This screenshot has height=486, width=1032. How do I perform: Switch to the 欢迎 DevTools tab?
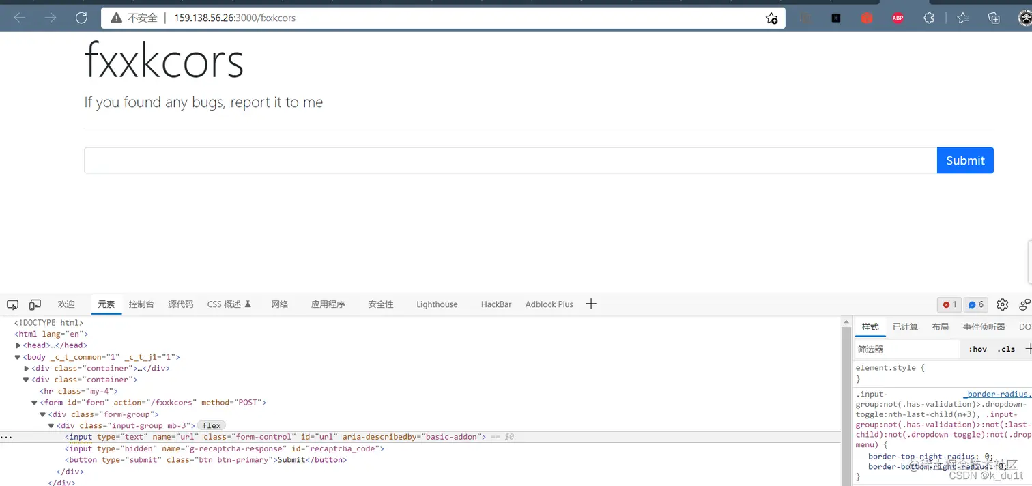click(66, 304)
